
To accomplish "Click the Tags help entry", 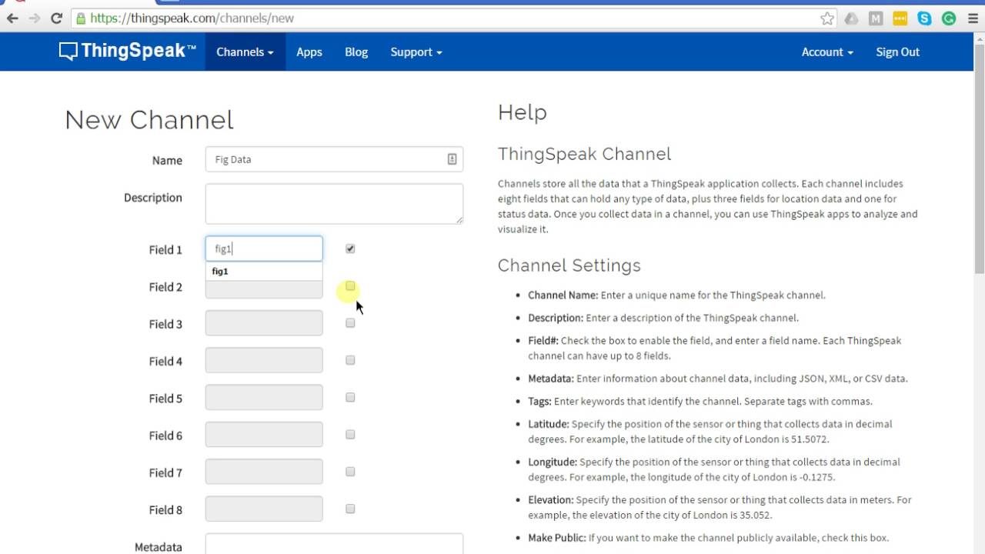I will [700, 401].
